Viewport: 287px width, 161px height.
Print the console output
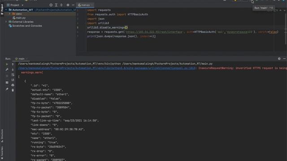coord(13,85)
